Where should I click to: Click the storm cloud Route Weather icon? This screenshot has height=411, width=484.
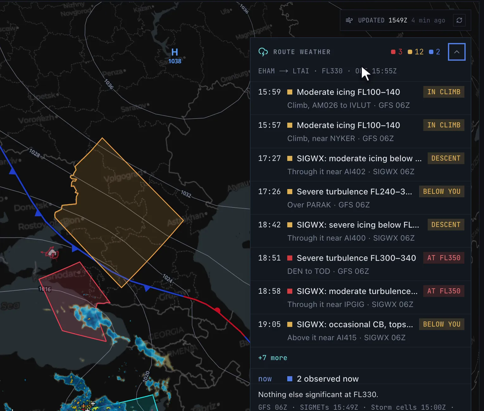(x=263, y=52)
